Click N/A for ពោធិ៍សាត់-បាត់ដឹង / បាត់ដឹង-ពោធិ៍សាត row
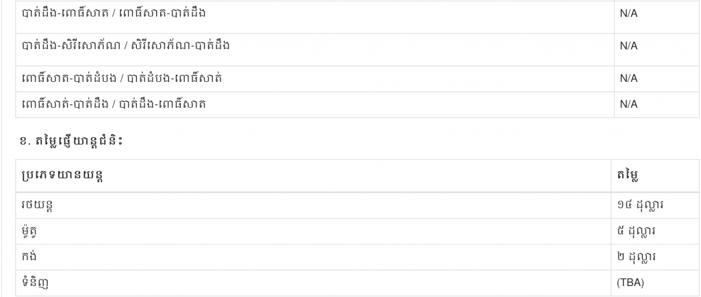The width and height of the screenshot is (701, 297). tap(628, 104)
